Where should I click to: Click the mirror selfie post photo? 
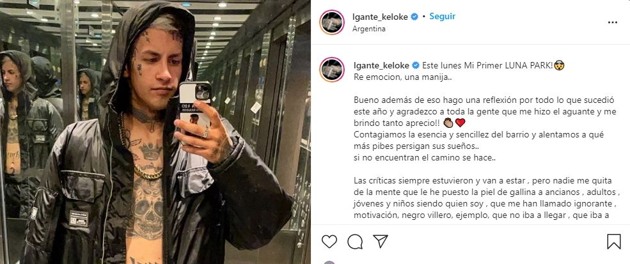tap(155, 132)
